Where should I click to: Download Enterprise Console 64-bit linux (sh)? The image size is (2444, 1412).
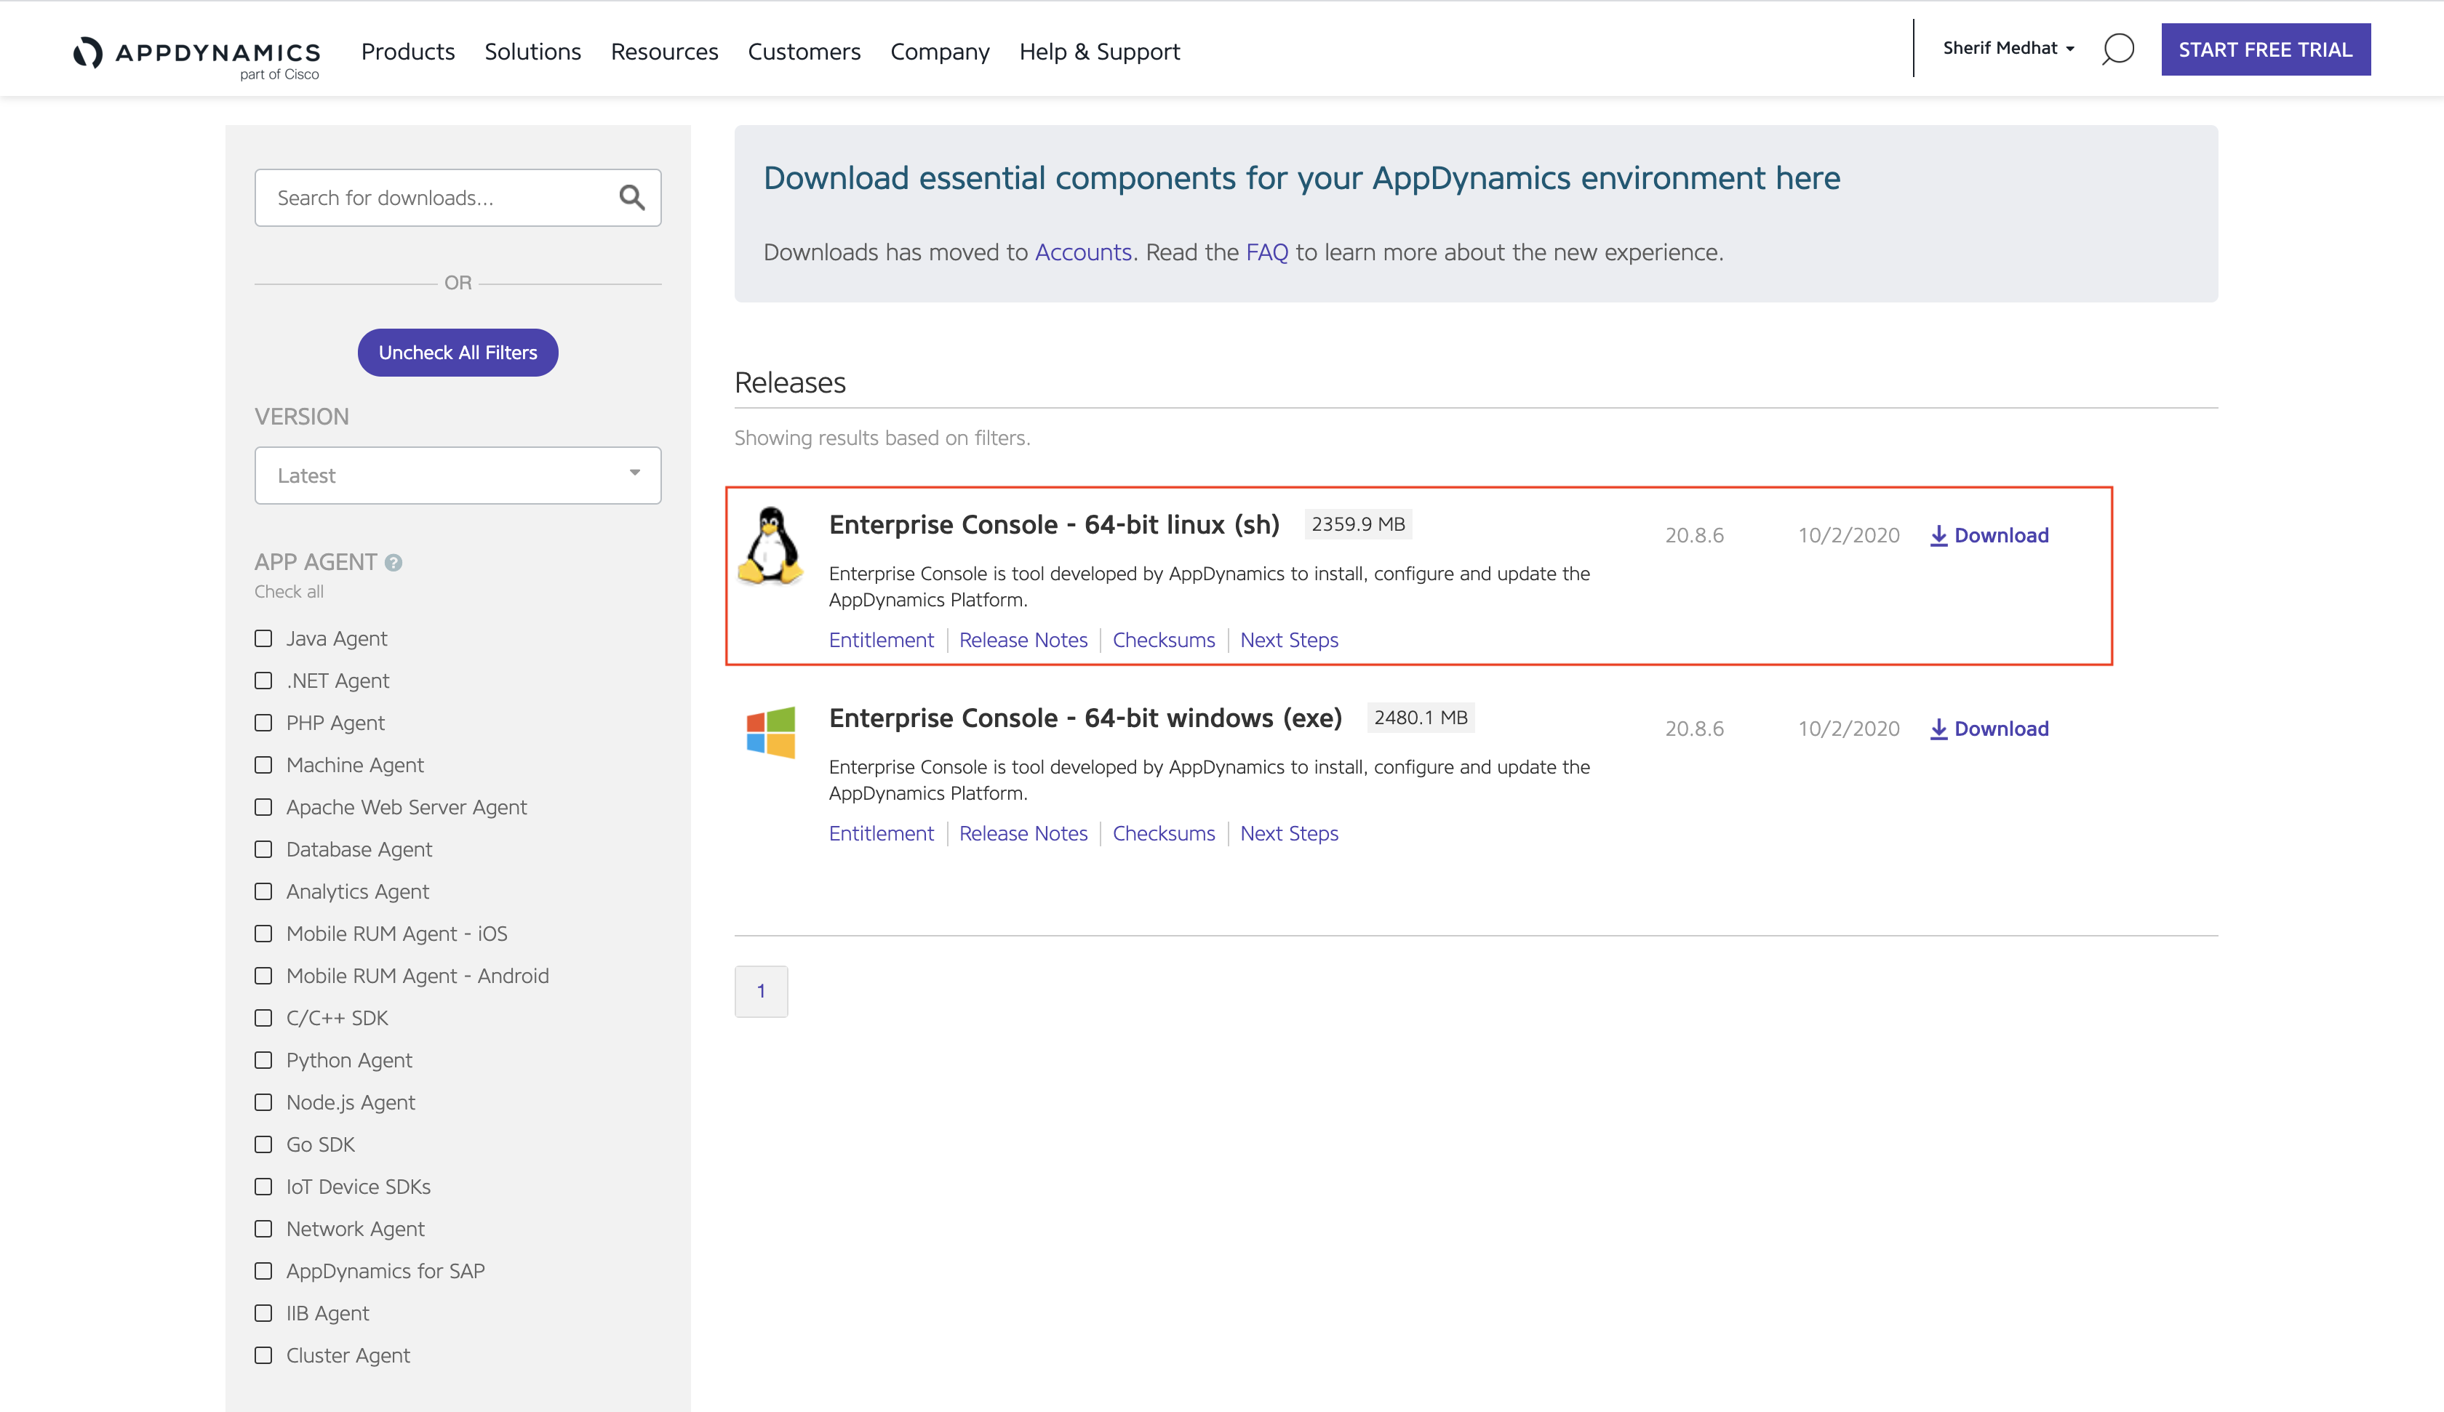pyautogui.click(x=1989, y=535)
